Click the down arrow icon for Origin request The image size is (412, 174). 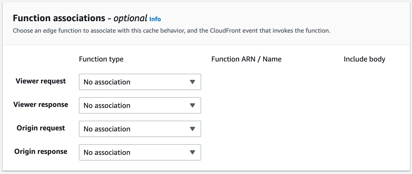point(193,129)
